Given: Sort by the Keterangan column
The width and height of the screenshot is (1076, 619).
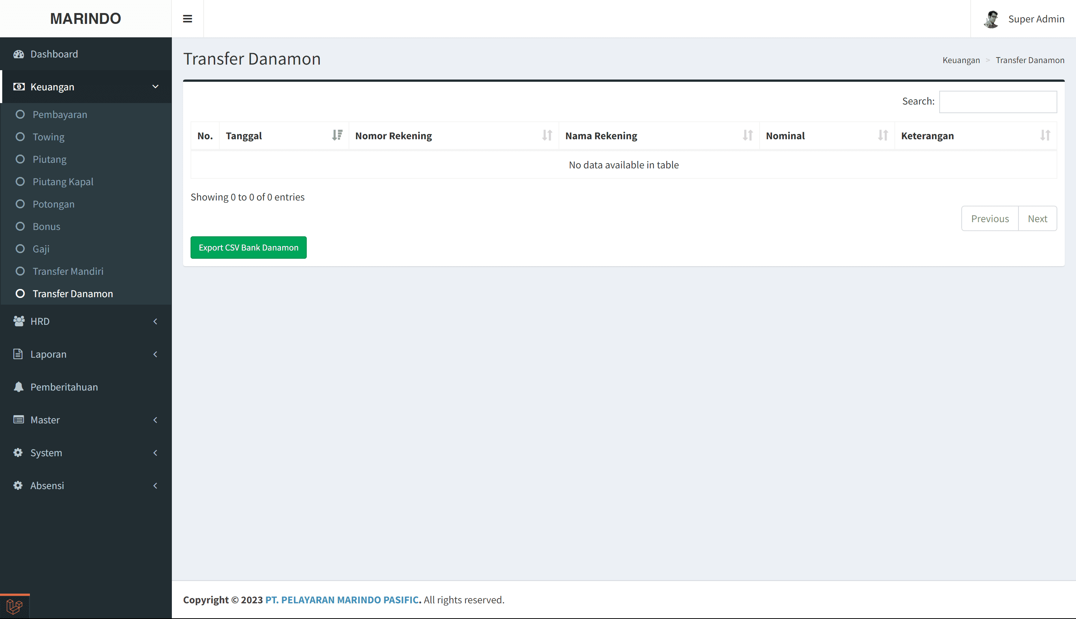Looking at the screenshot, I should pyautogui.click(x=1045, y=135).
